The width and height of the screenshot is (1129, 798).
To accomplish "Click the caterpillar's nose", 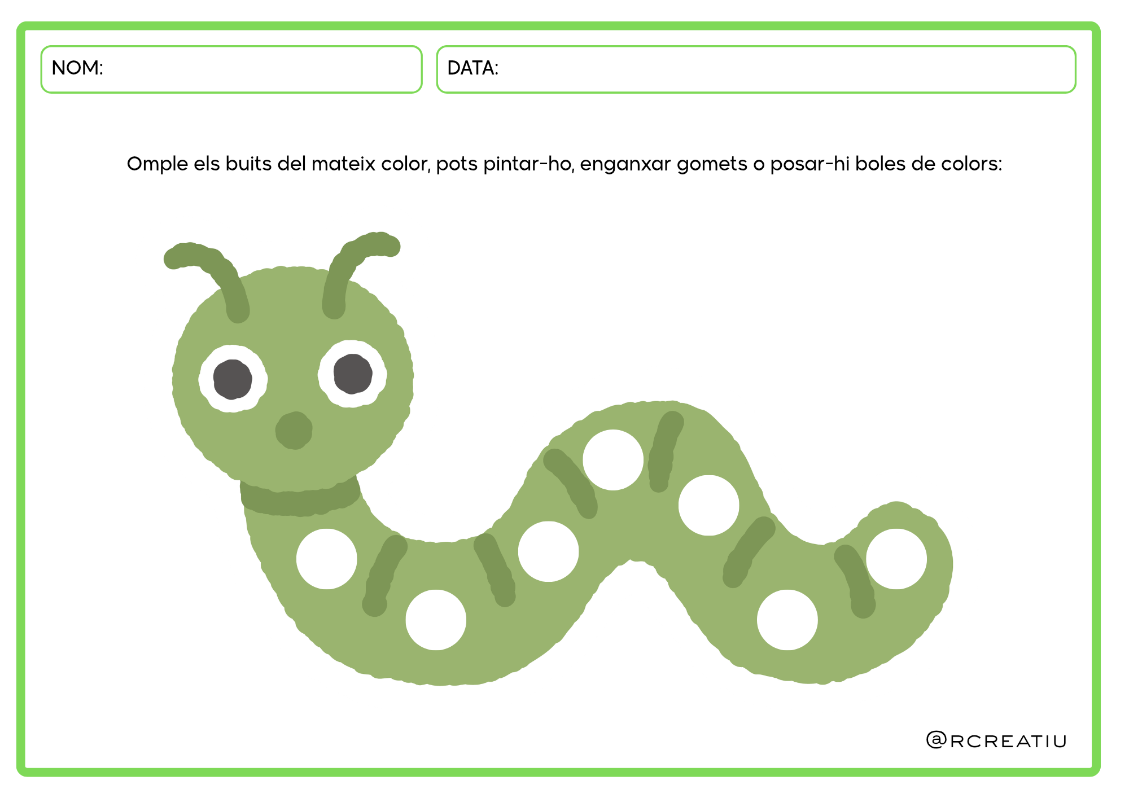I will (x=294, y=431).
